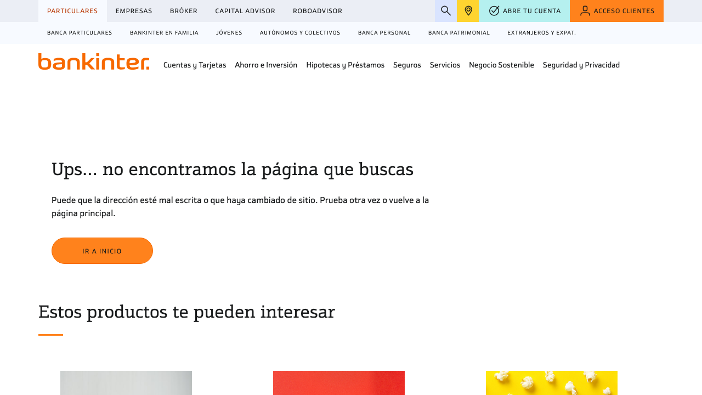This screenshot has height=395, width=702.
Task: Click the Ir a inicio button
Action: point(102,251)
